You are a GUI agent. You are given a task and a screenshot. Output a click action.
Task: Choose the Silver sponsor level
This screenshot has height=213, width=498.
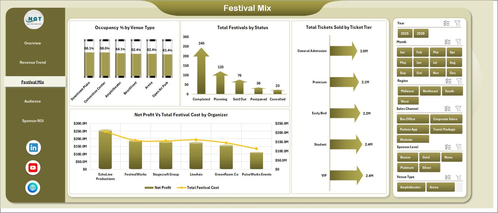(430, 167)
